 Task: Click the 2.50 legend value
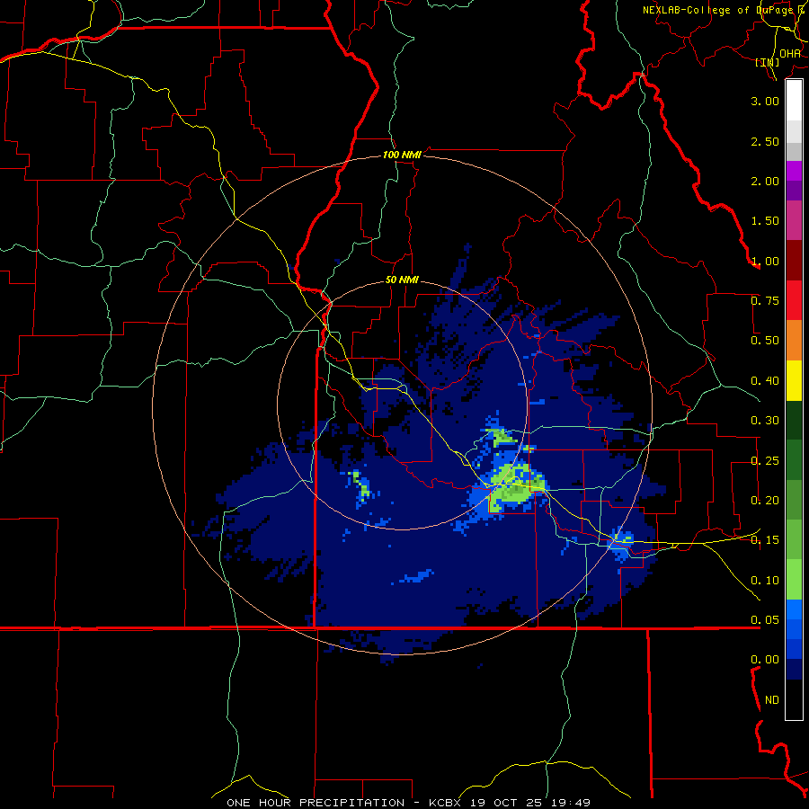[765, 141]
